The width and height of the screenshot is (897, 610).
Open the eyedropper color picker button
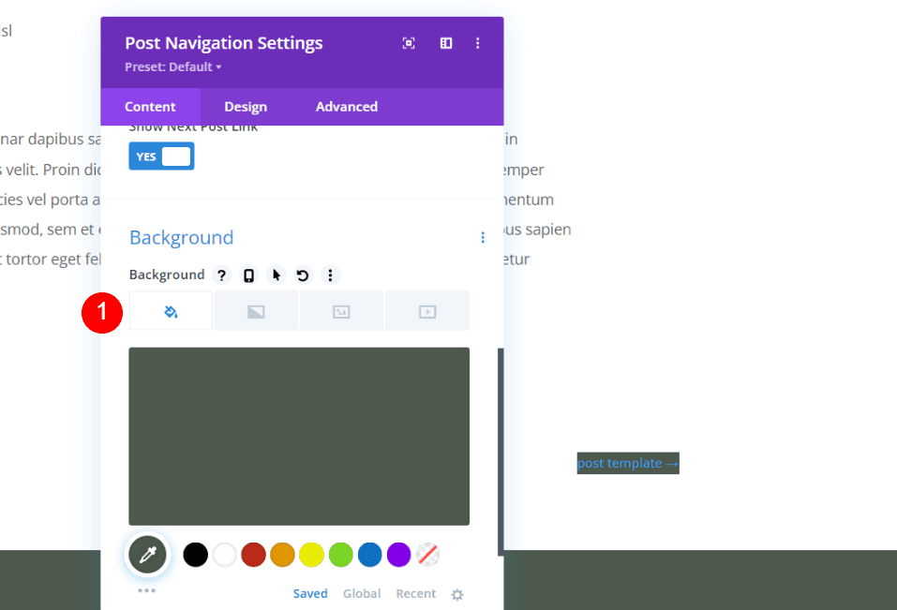point(147,555)
